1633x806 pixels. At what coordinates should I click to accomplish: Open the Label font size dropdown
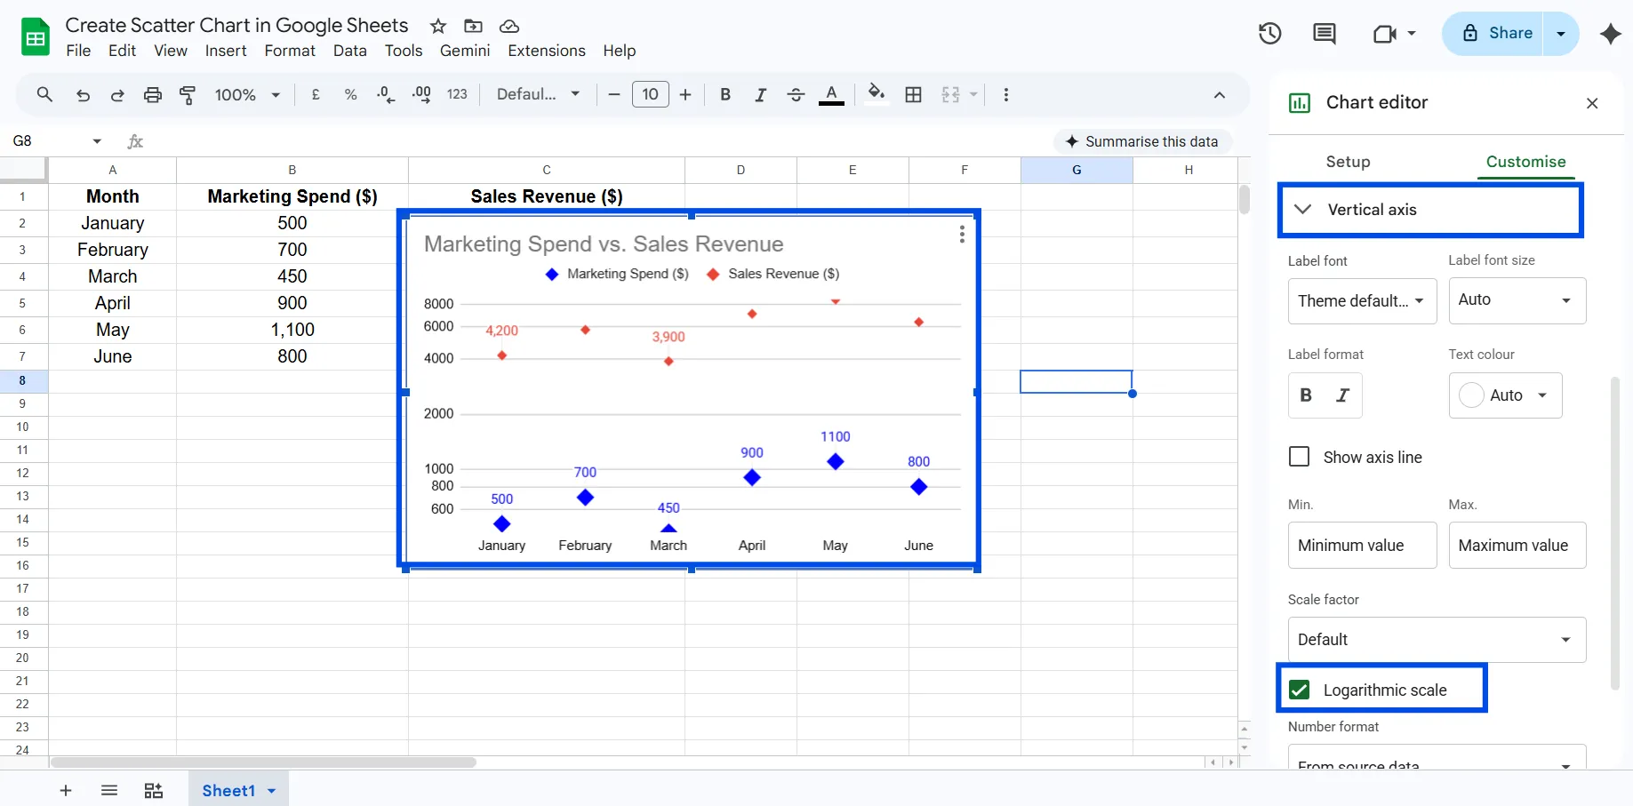pos(1517,300)
